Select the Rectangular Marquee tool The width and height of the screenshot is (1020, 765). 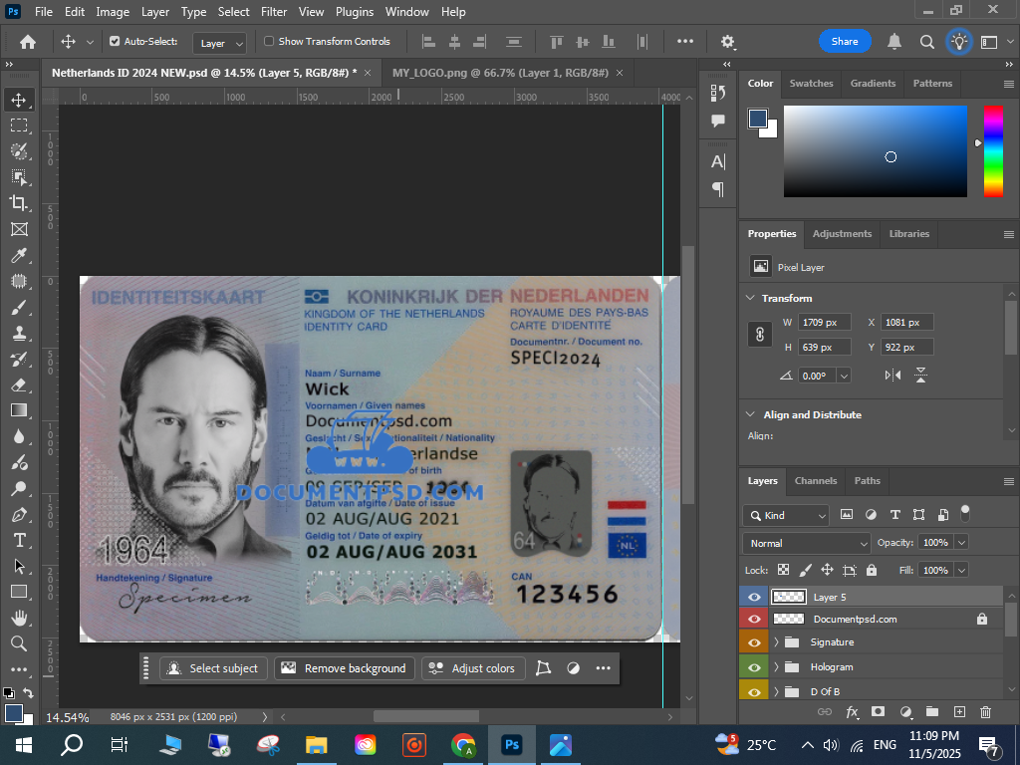tap(19, 126)
